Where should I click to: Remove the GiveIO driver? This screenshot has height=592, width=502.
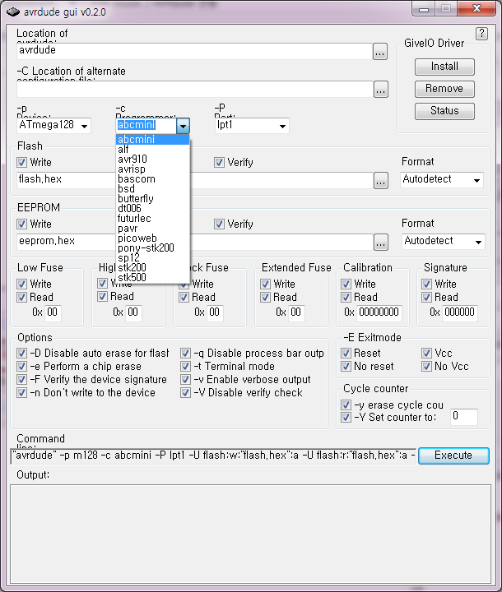[444, 89]
